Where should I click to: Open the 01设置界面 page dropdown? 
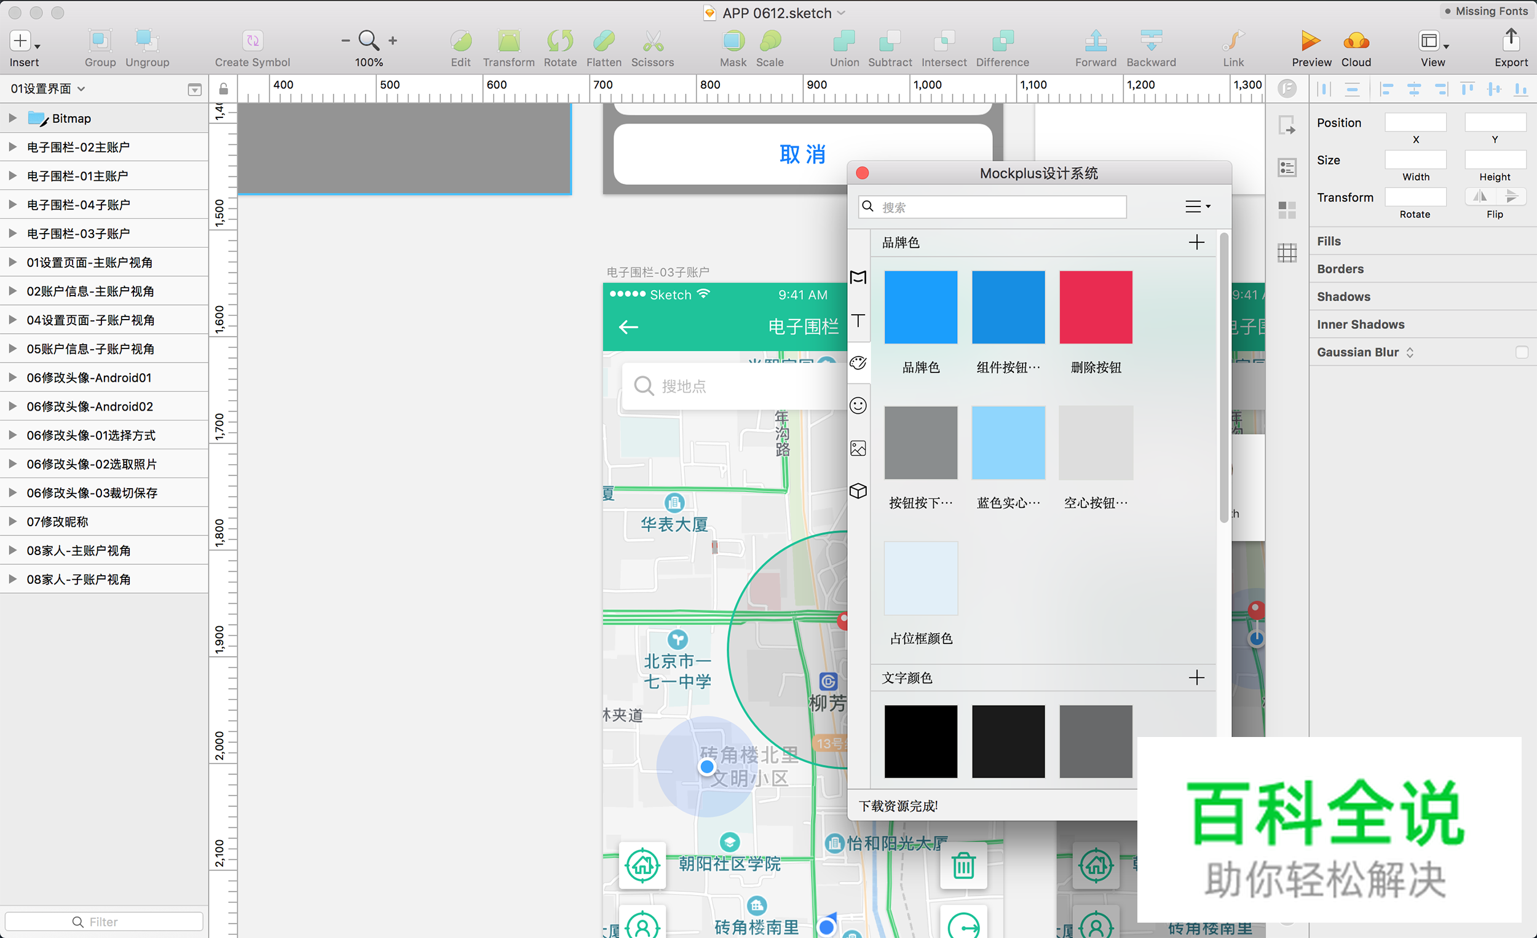pyautogui.click(x=47, y=89)
